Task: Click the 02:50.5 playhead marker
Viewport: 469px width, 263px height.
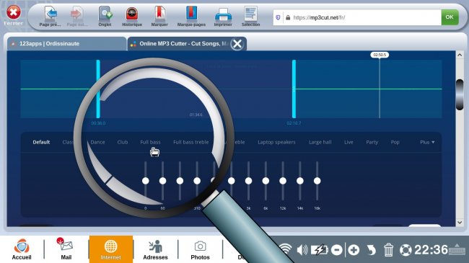Action: pos(380,55)
